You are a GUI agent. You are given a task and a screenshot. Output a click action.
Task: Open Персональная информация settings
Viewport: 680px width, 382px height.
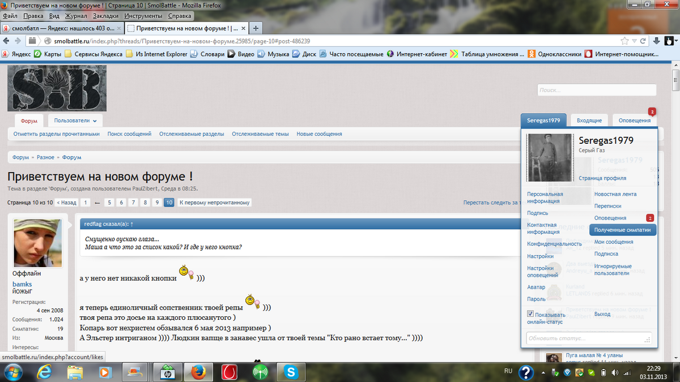click(545, 198)
